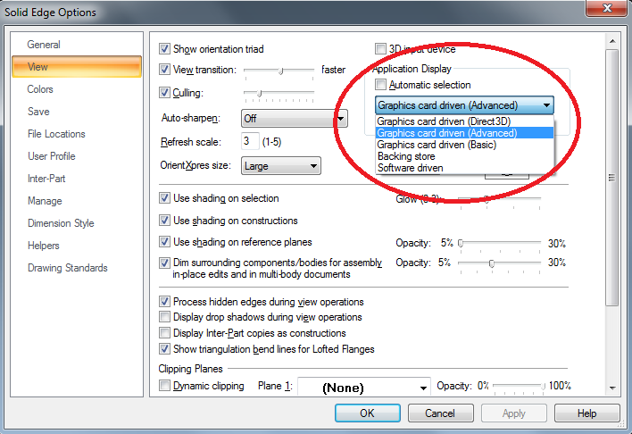Screen dimensions: 632x434
Task: Adjust the Culling slider
Action: pos(260,94)
